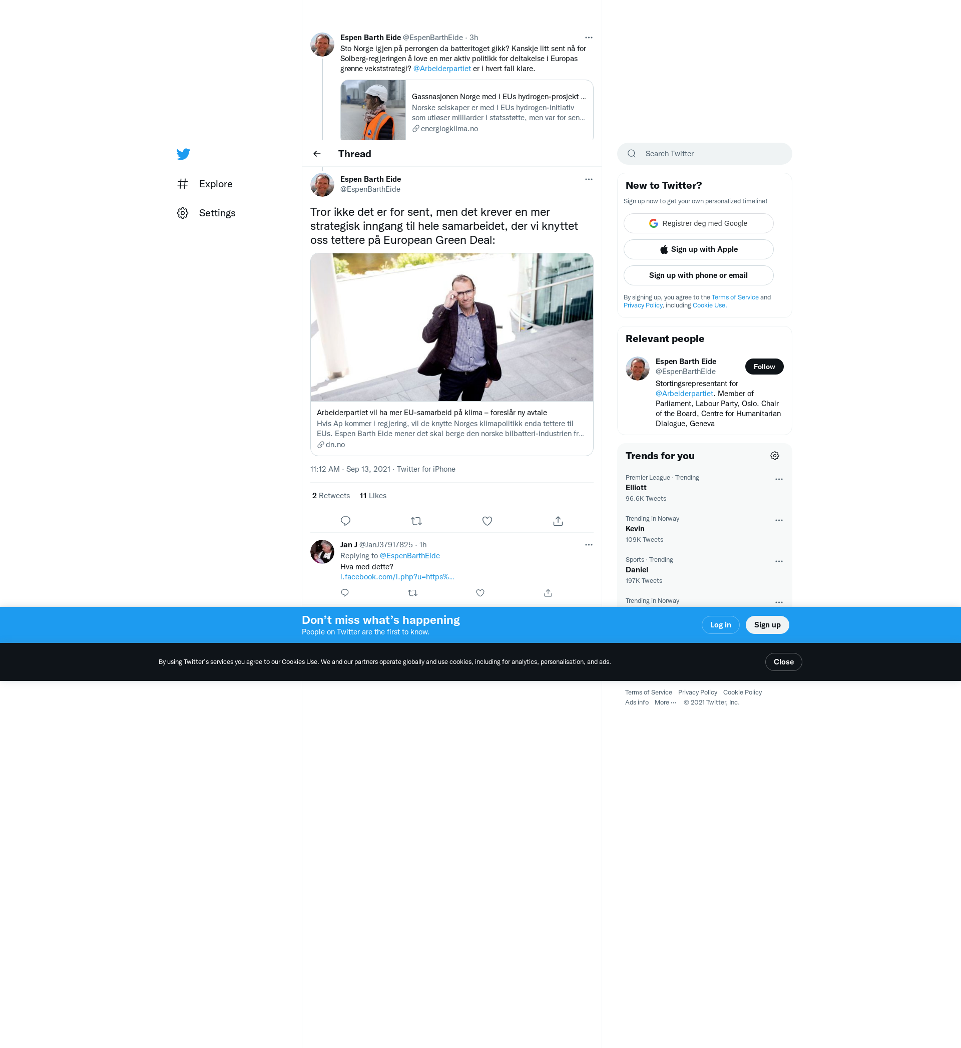Like Jan J's reply
This screenshot has height=1048, width=961.
(x=480, y=593)
